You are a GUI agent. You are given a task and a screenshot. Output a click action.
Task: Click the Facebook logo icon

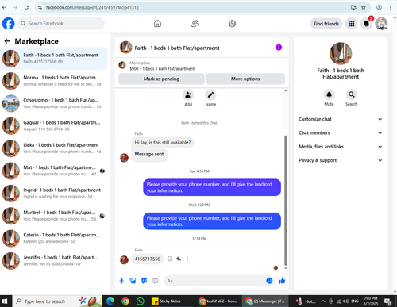9,24
